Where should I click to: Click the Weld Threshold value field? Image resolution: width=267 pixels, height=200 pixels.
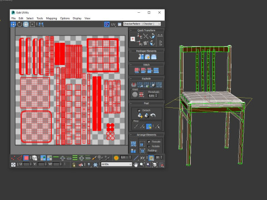(151, 96)
